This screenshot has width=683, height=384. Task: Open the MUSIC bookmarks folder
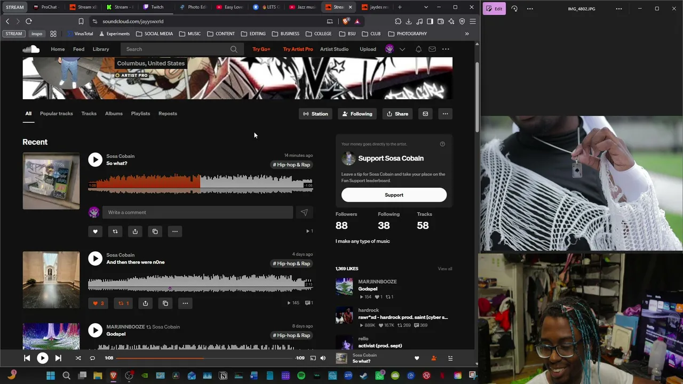190,34
